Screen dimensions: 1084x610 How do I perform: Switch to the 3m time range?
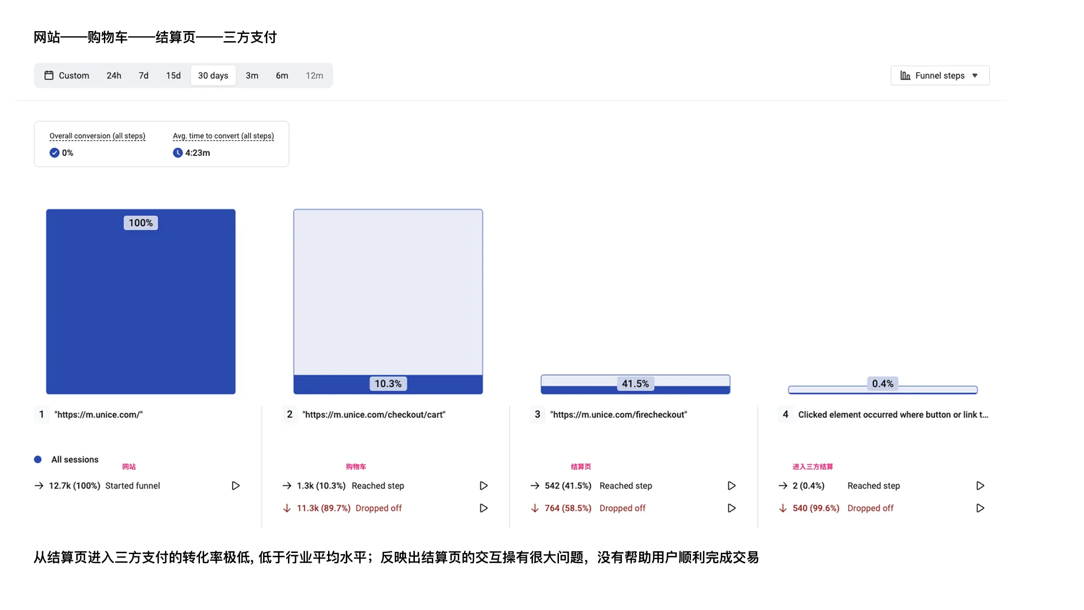[252, 76]
